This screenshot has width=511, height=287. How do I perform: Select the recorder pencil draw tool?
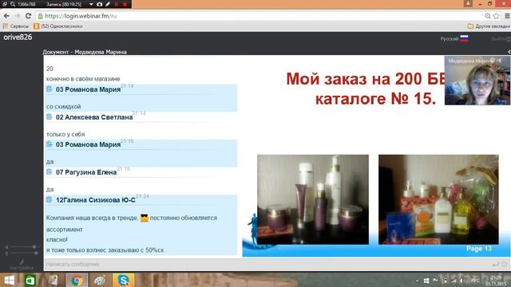[x=108, y=4]
